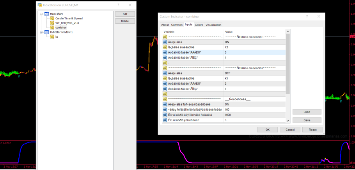
Task: Open the Visualization tab
Action: tap(213, 25)
